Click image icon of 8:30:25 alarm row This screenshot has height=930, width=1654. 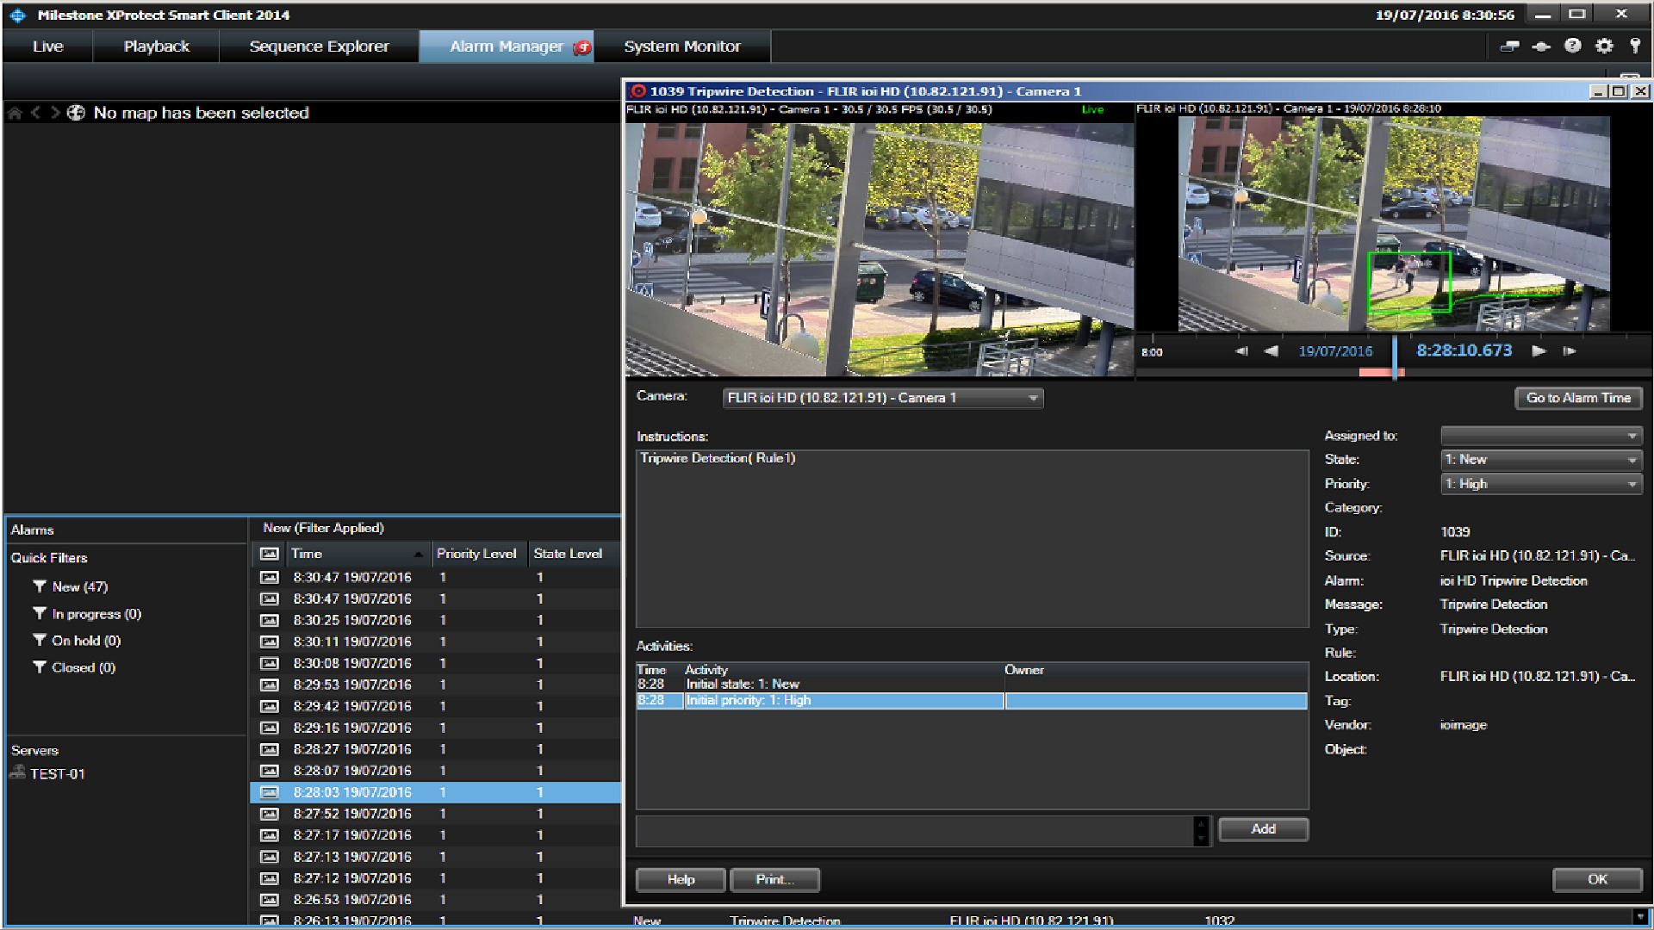click(270, 620)
